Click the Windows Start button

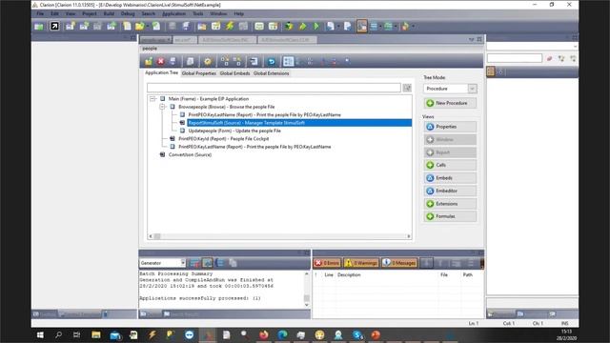[40, 334]
